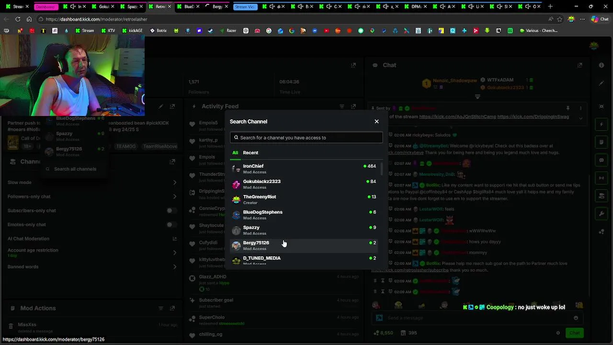
Task: Click IronChief avatar thumbnail
Action: (236, 169)
